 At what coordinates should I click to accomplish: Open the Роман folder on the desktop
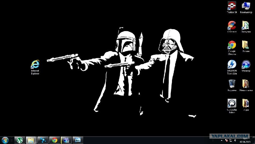coord(246,46)
